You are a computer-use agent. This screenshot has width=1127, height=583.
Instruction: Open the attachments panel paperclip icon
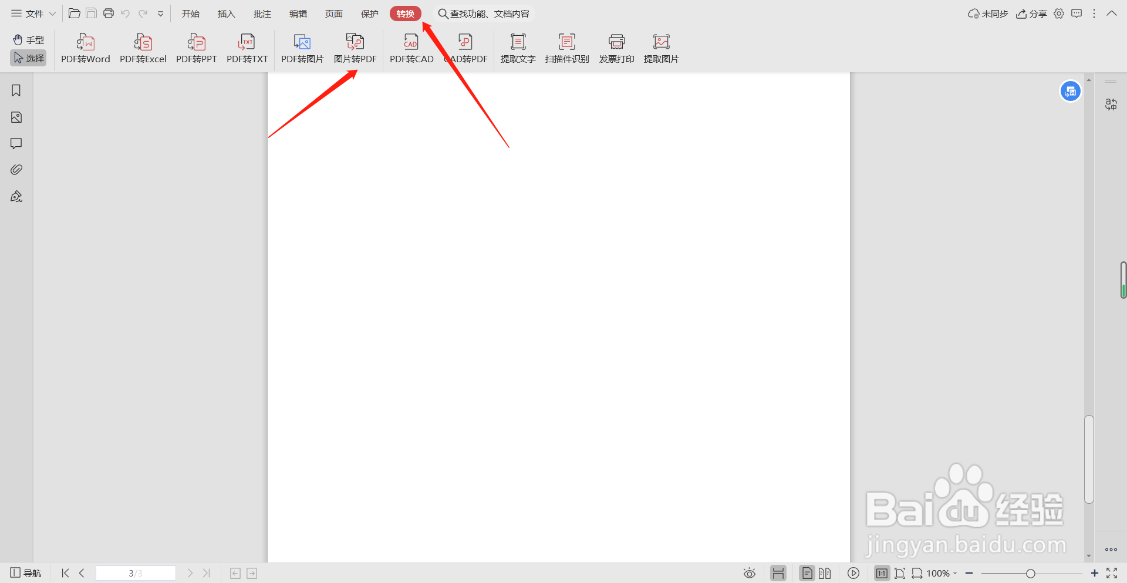coord(16,170)
